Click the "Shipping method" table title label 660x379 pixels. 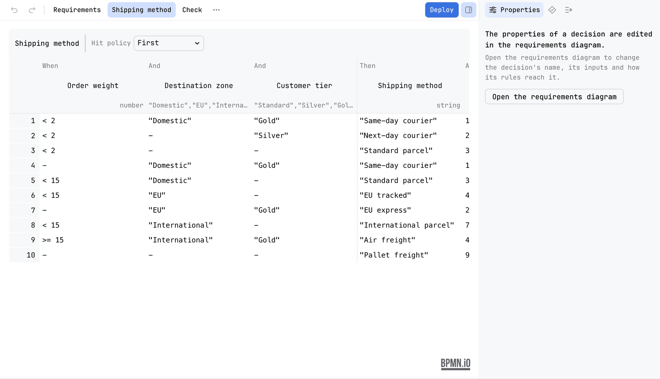tap(47, 43)
